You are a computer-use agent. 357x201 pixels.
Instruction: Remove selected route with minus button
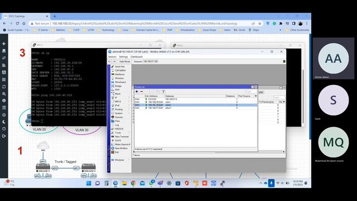141,92
